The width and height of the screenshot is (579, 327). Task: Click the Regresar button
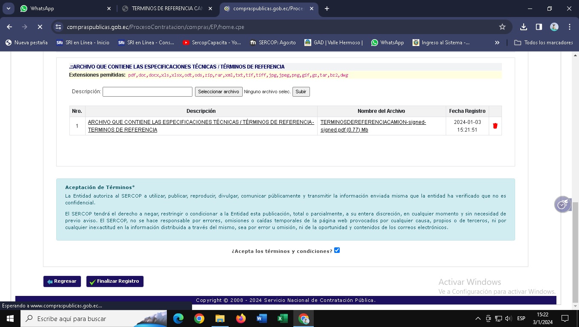pyautogui.click(x=62, y=281)
